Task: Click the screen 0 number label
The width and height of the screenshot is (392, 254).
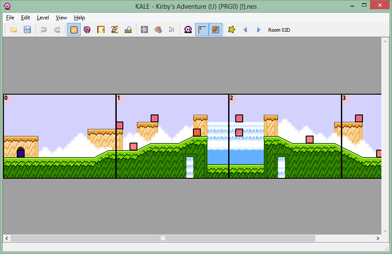Action: point(7,98)
